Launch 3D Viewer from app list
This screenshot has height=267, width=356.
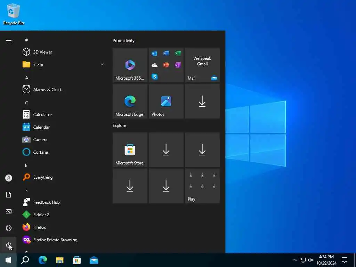coord(64,52)
